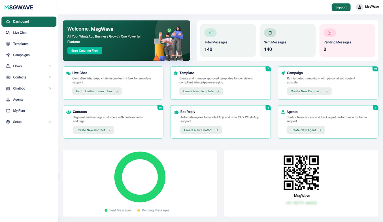Screen dimensions: 383x222
Task: Click the MsgWave account avatar icon
Action: [359, 7]
